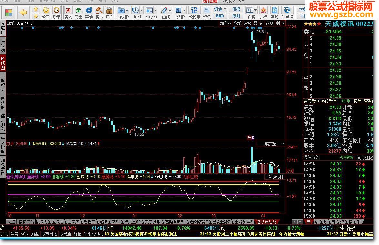The width and height of the screenshot is (379, 245).
Task: Click the toolbar 预测 button below 研报
Action: (x=236, y=16)
